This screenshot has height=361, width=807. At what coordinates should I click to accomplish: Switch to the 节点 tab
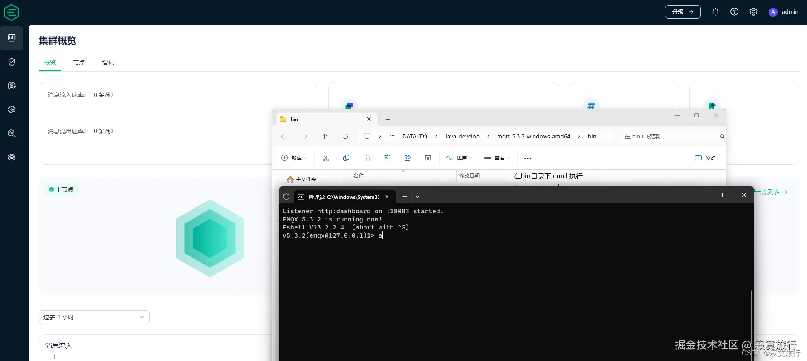[79, 63]
